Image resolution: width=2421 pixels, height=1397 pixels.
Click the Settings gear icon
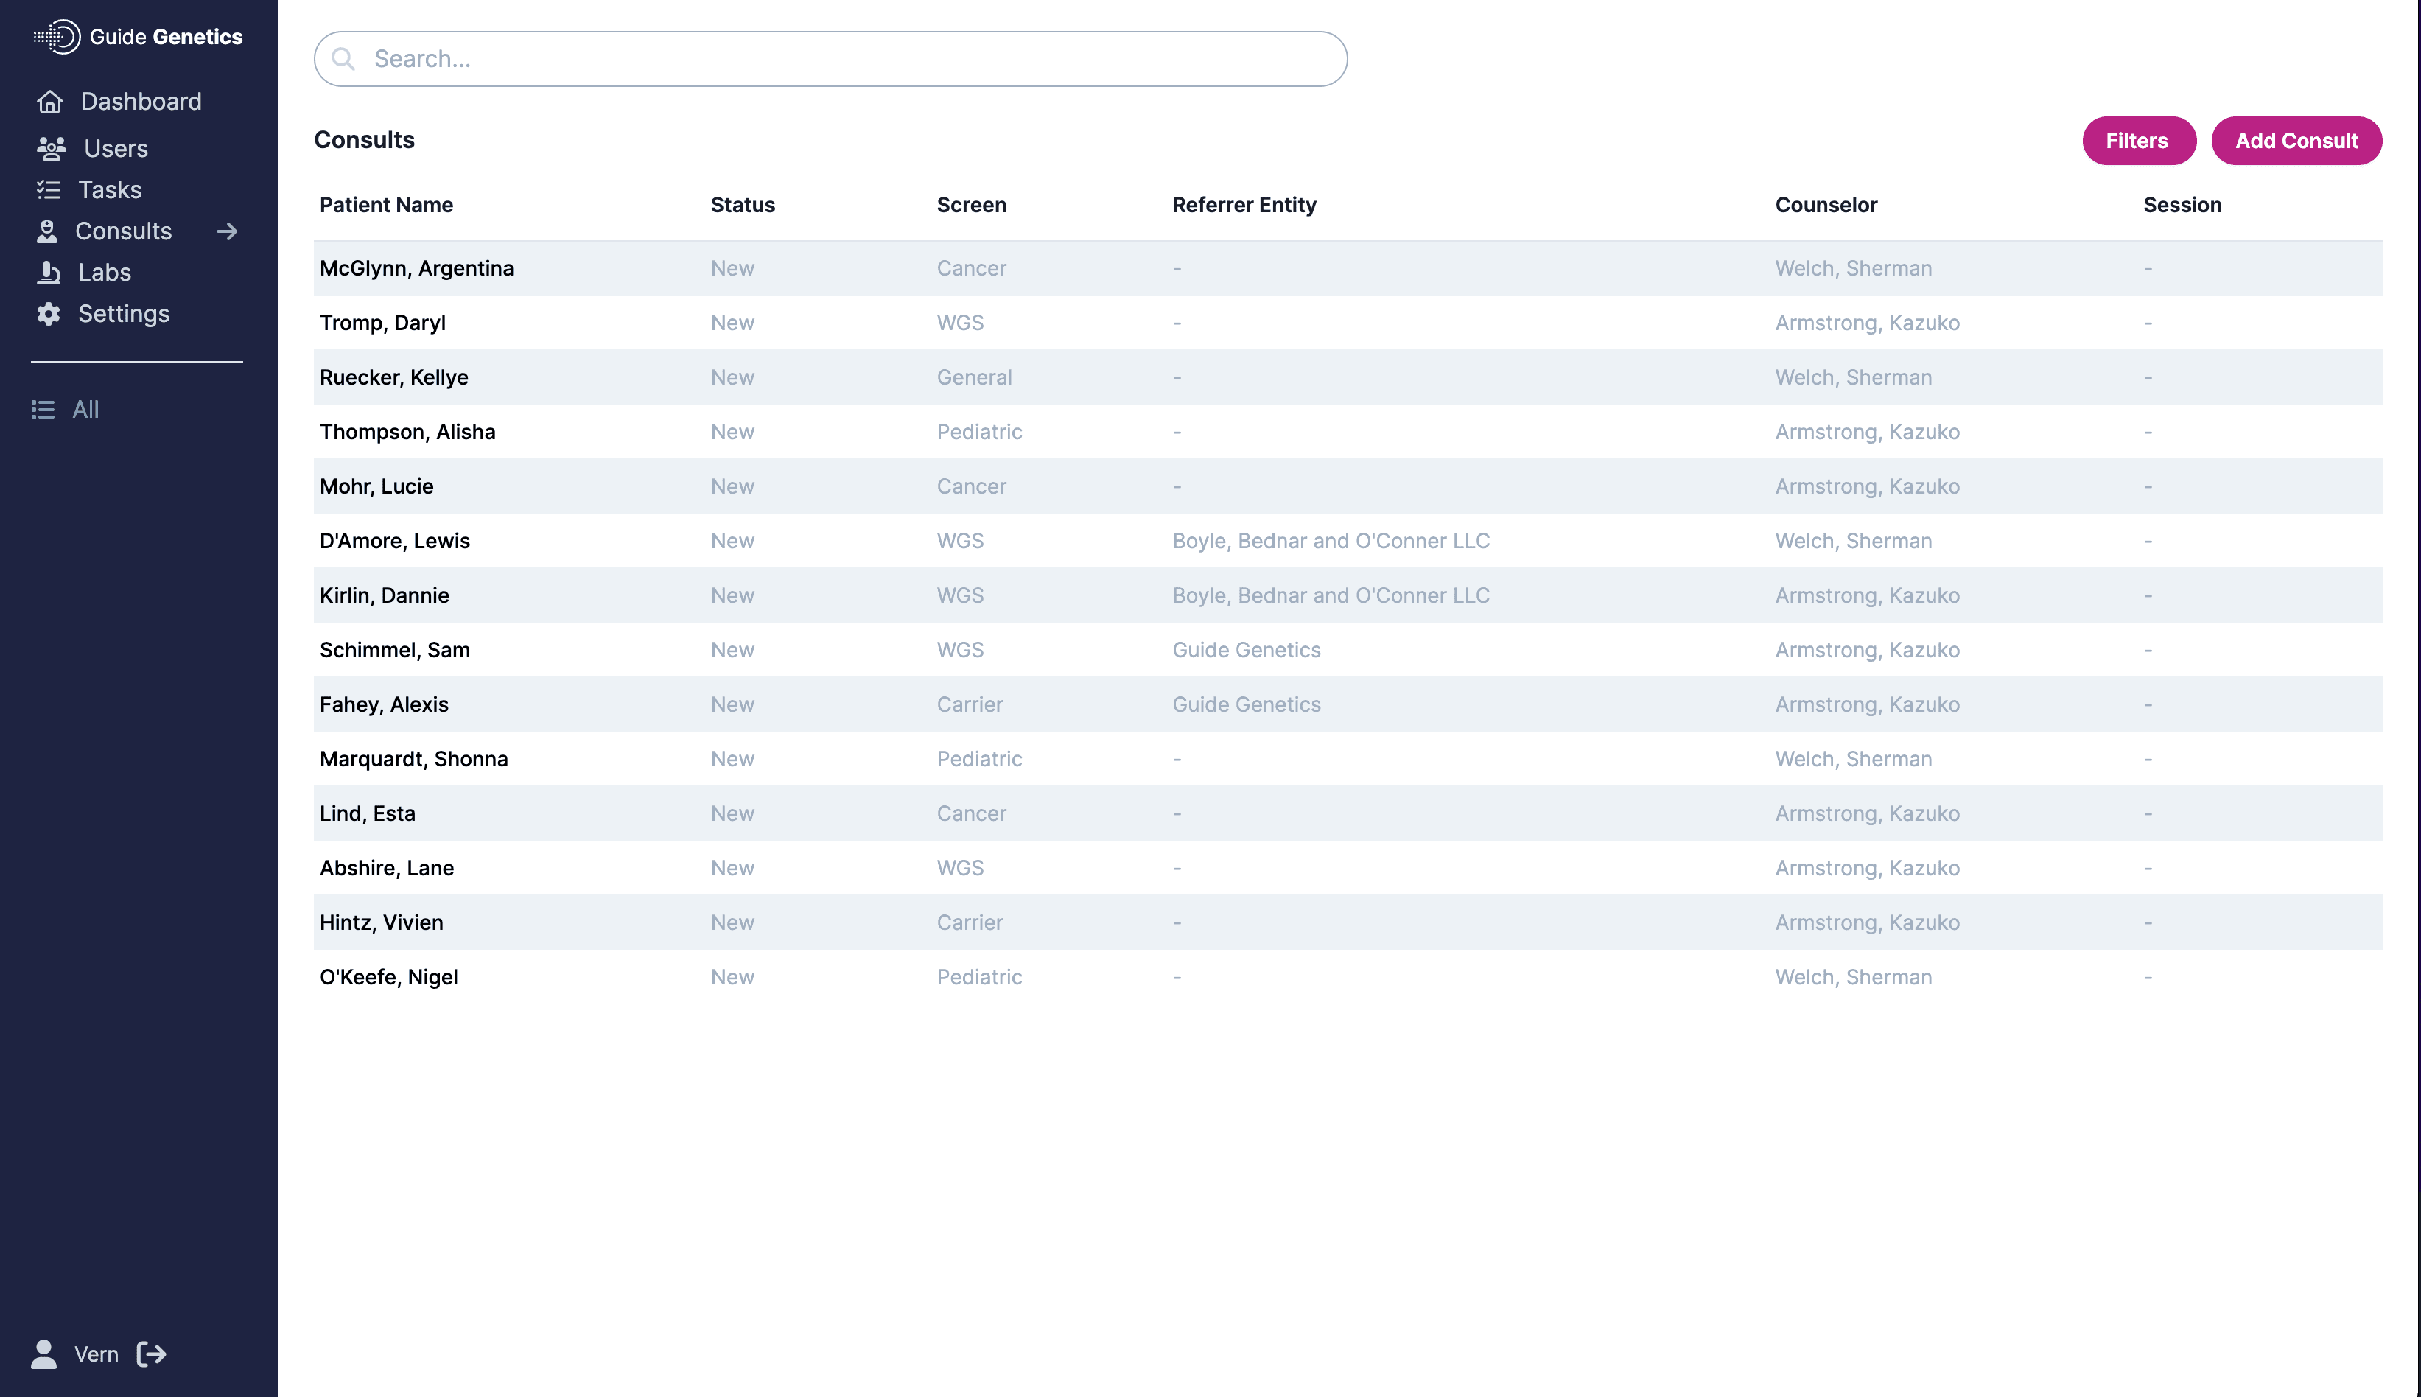(x=50, y=314)
